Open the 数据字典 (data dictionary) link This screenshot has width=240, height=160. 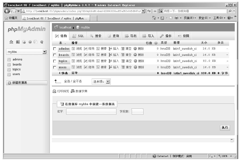tap(79, 91)
